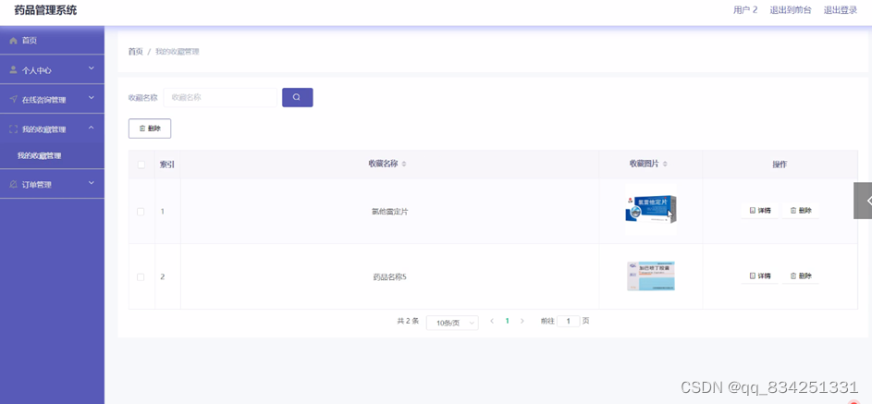
Task: Click the 退出到前台 link in header
Action: (x=791, y=10)
